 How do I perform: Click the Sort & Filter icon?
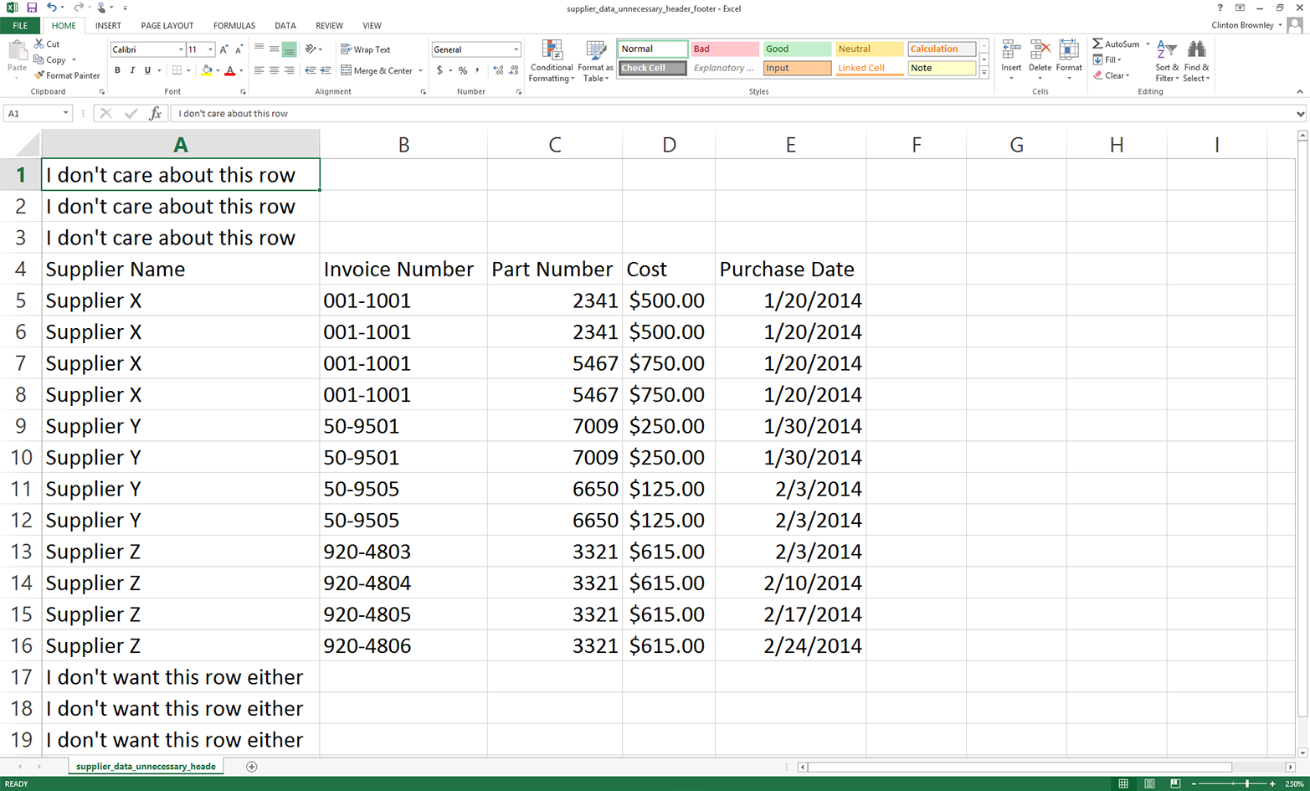click(x=1166, y=50)
